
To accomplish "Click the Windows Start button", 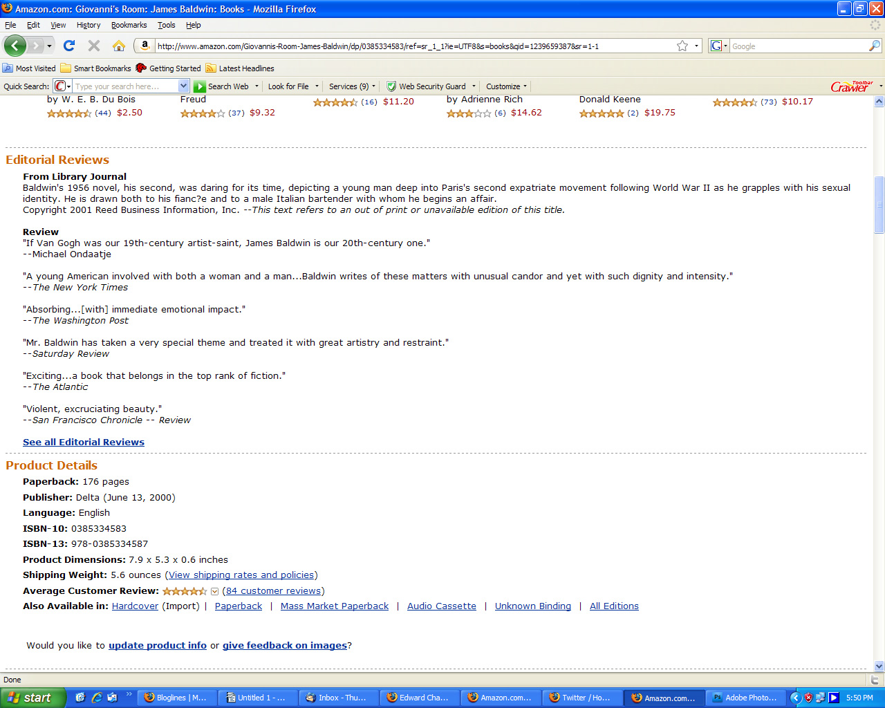I will click(33, 698).
